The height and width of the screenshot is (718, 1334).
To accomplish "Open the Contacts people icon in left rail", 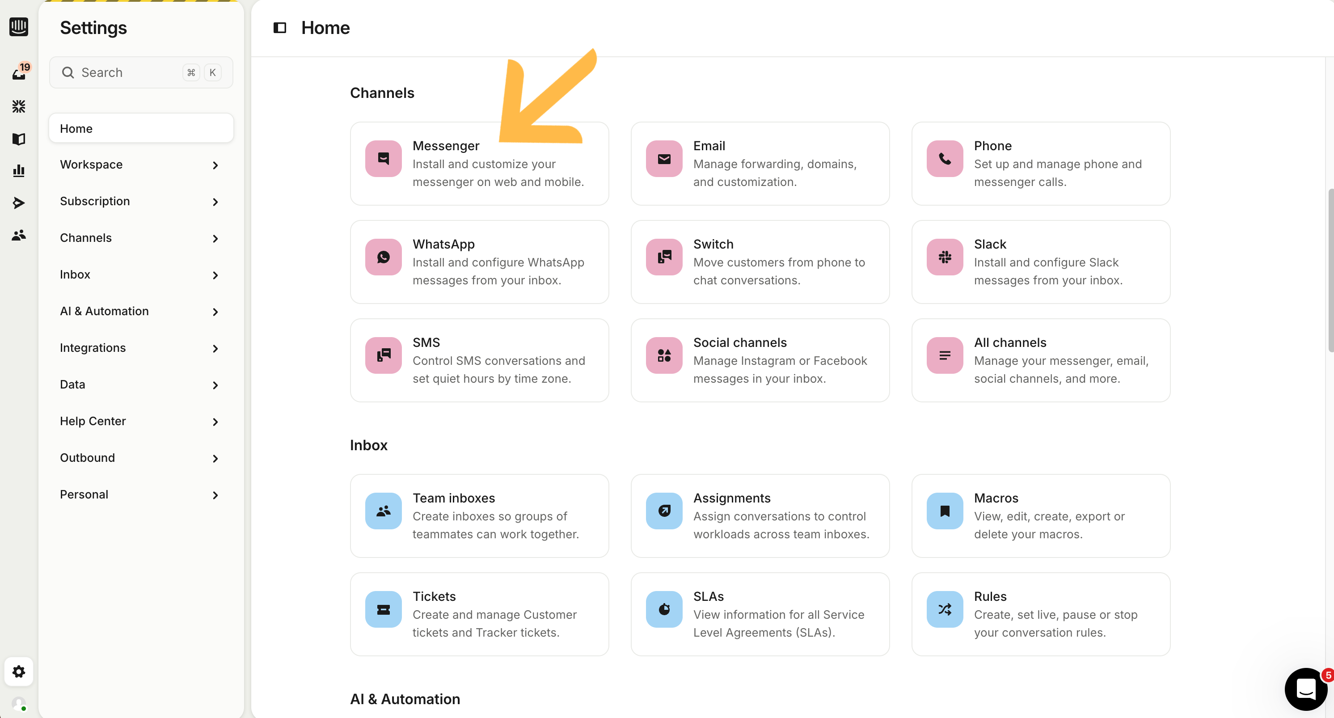I will click(x=19, y=235).
